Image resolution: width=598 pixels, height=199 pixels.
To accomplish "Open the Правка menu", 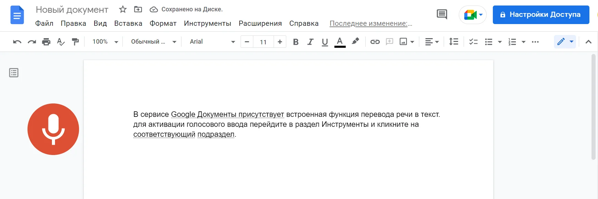I will click(x=74, y=23).
